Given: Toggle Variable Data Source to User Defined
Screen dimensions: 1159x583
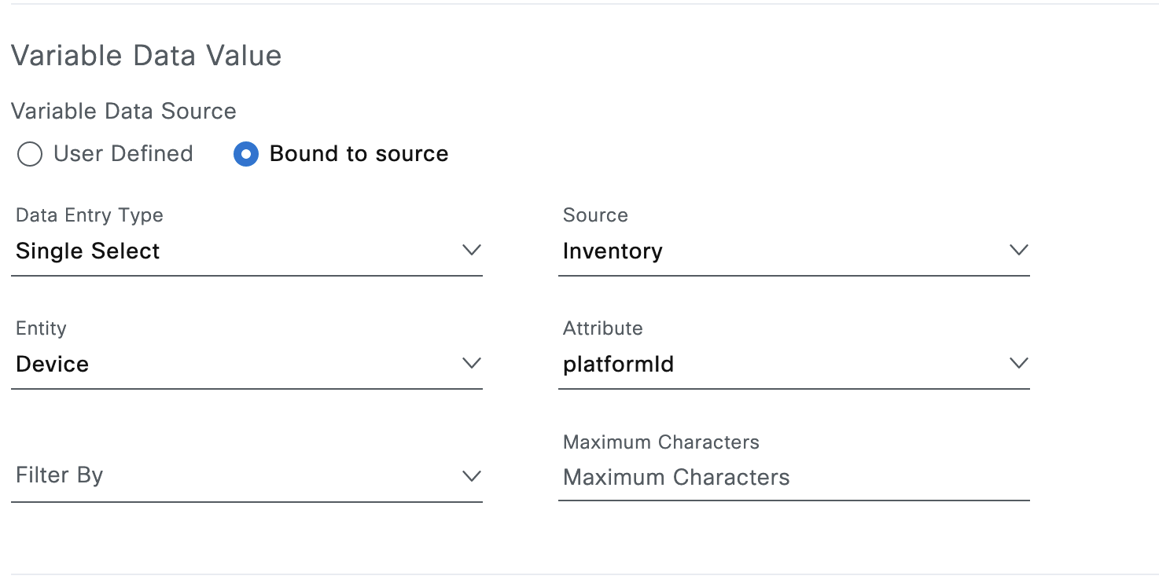Looking at the screenshot, I should pos(29,154).
